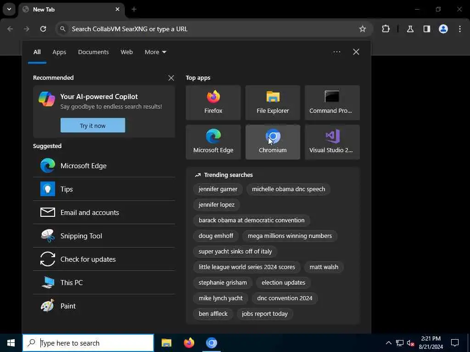Search trending mike lynch yacht
The width and height of the screenshot is (470, 352).
(221, 298)
